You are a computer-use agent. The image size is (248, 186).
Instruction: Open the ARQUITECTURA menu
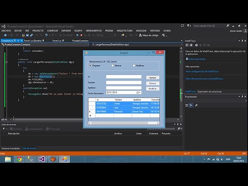tap(125, 30)
